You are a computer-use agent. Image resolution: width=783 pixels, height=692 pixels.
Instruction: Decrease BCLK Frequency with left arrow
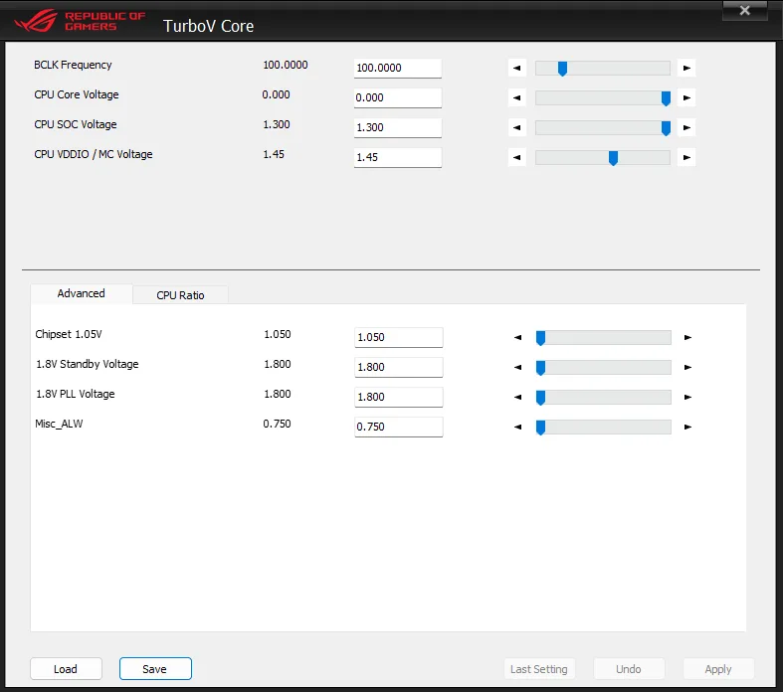516,68
